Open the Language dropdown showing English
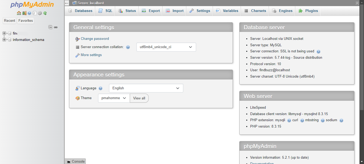364x164 pixels. (146, 88)
